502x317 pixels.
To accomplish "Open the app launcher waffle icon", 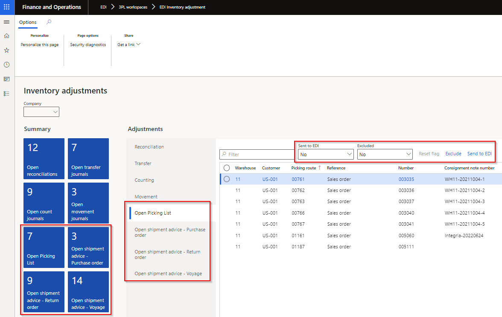I will click(x=6, y=7).
